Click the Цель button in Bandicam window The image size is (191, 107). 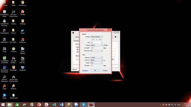coord(76,37)
